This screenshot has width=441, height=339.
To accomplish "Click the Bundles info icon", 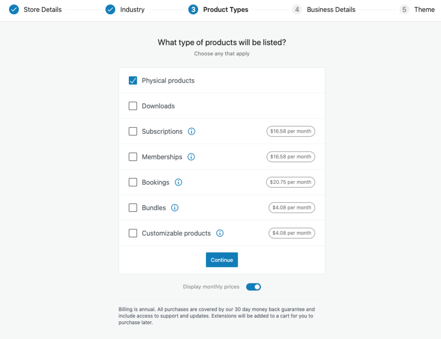I will (x=175, y=208).
